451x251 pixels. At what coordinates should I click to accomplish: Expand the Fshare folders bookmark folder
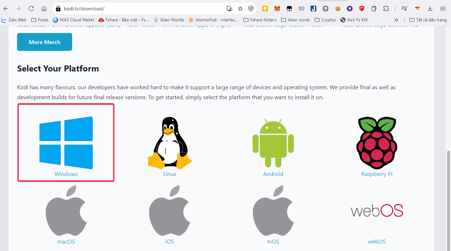coord(260,20)
